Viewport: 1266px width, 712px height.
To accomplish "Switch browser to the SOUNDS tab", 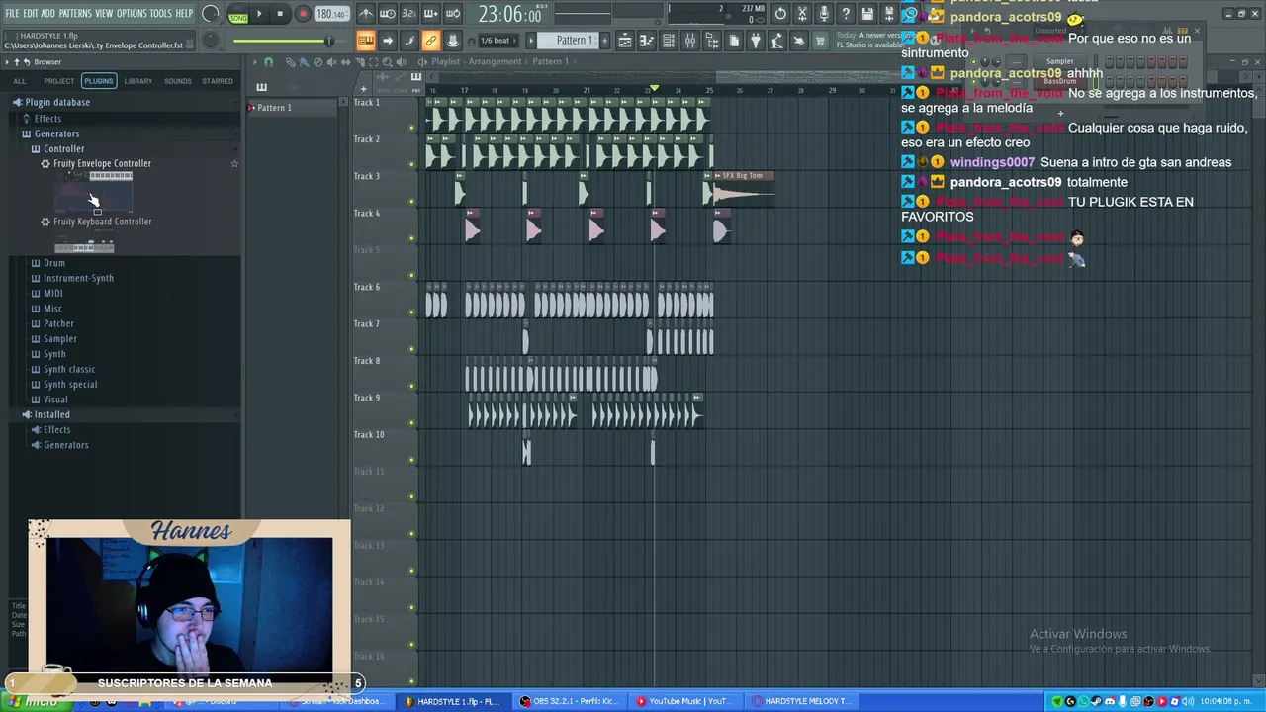I will [178, 81].
